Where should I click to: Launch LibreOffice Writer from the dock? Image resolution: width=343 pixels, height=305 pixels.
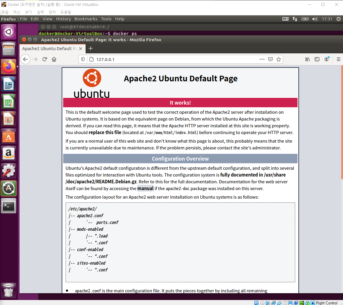[9, 84]
